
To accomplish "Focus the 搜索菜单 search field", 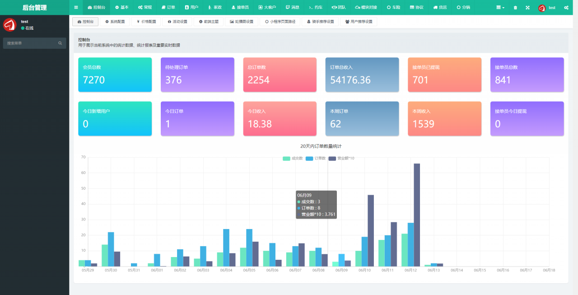I will coord(29,43).
